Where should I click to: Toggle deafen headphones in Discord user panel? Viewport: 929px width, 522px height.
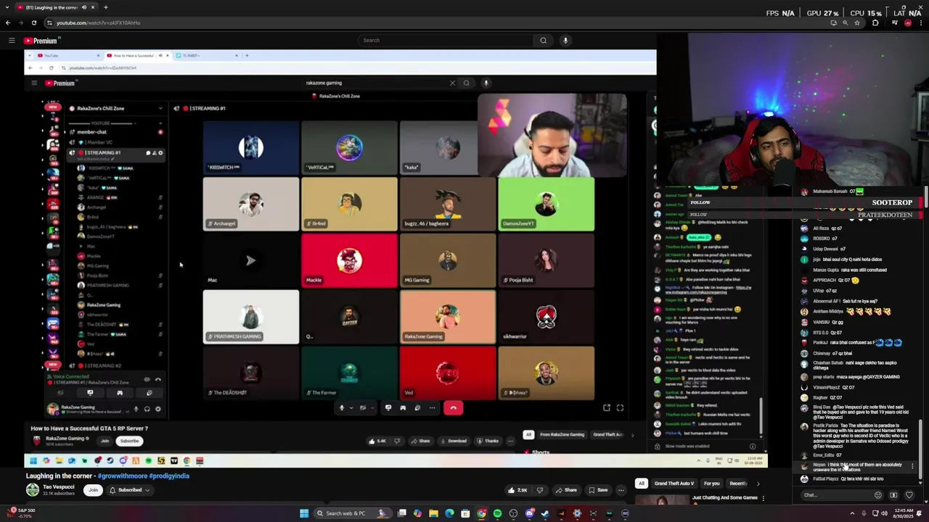point(147,409)
